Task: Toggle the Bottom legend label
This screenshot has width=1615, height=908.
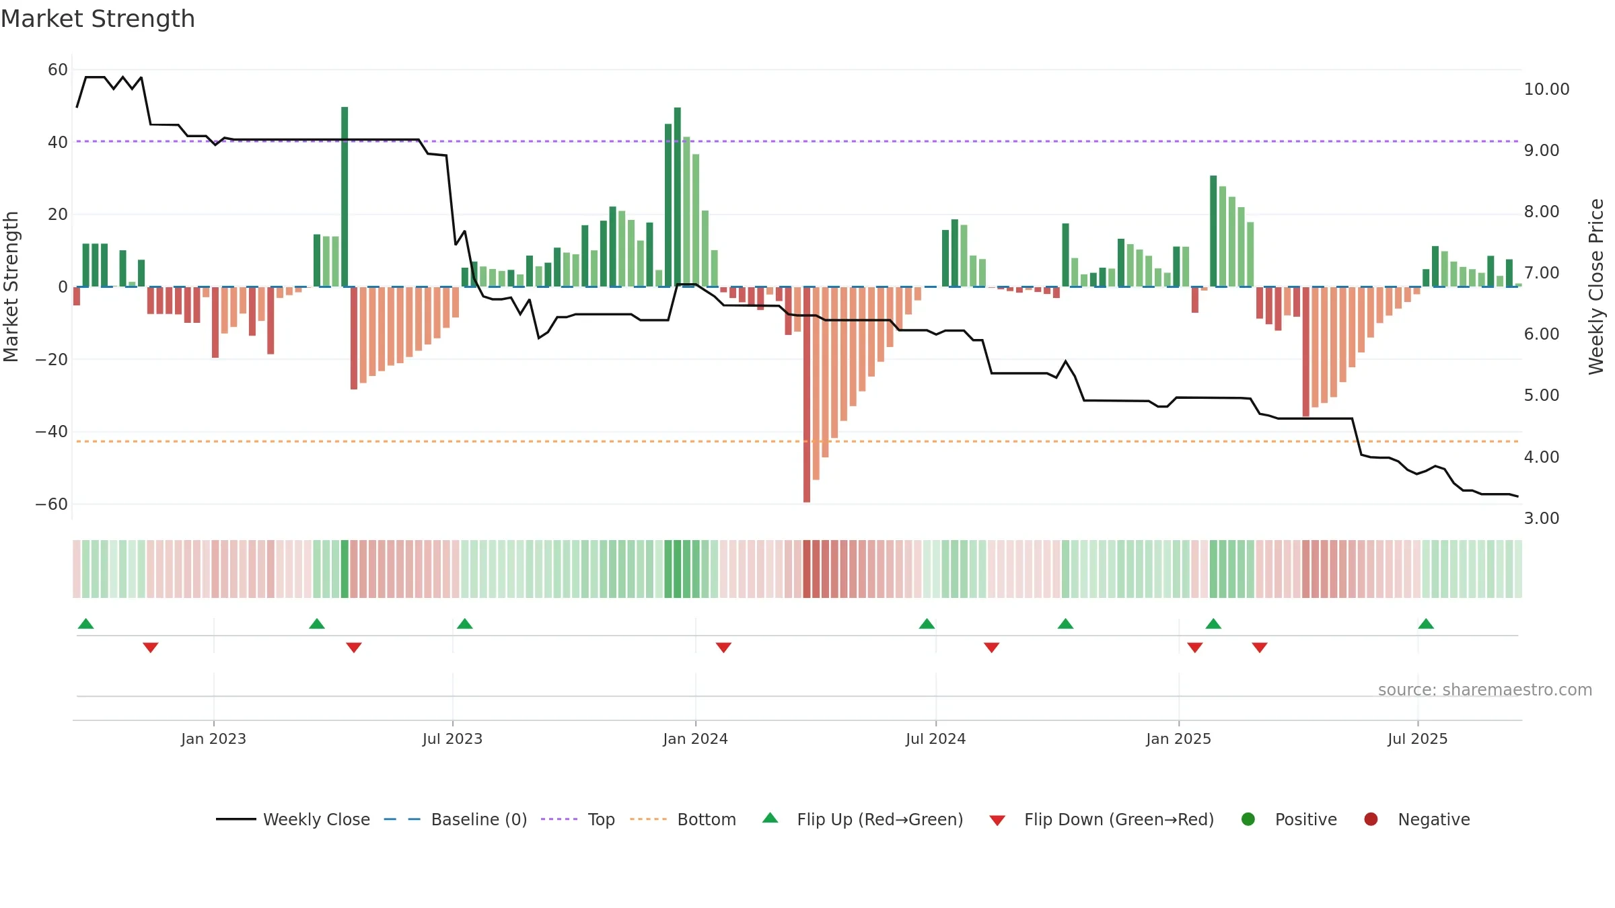Action: pyautogui.click(x=707, y=819)
